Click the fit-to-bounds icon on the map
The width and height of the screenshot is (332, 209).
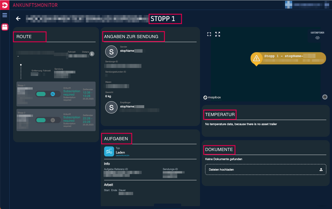click(x=209, y=34)
